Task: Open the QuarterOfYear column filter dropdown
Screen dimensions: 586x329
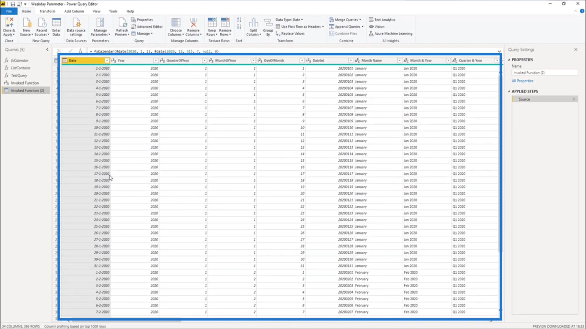Action: click(204, 61)
